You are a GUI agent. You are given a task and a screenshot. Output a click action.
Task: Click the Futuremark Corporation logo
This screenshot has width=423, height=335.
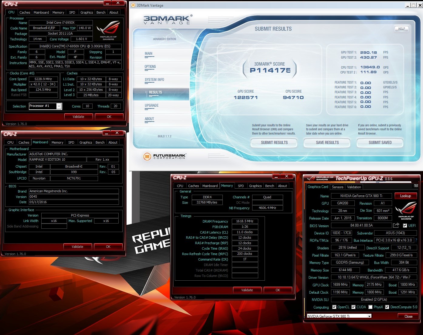[x=165, y=156]
